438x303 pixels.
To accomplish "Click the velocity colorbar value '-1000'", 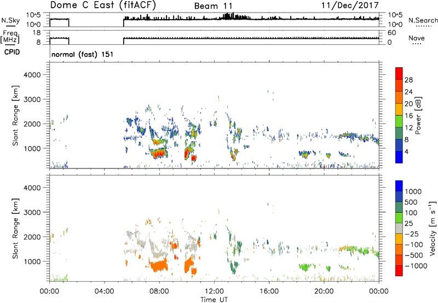I will [x=416, y=266].
